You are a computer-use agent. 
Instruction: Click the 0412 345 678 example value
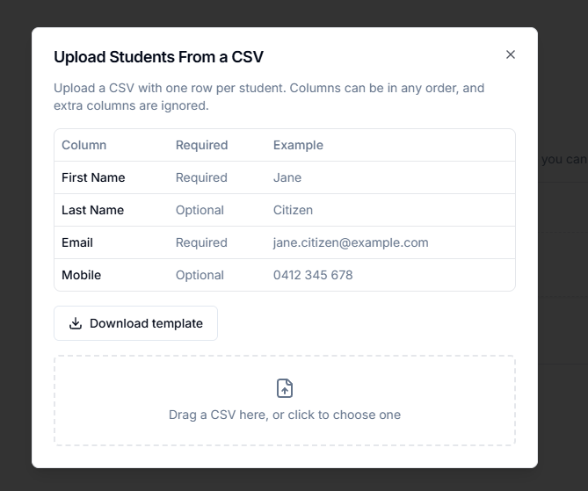(313, 275)
